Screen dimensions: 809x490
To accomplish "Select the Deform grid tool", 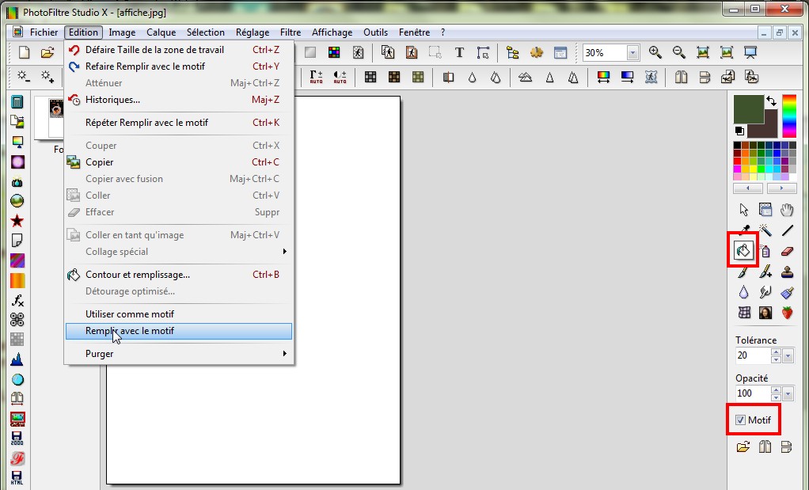I will click(x=743, y=313).
